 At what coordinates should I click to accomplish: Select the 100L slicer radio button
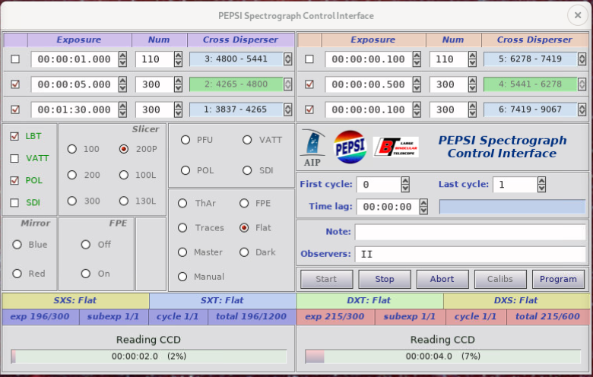pos(124,175)
